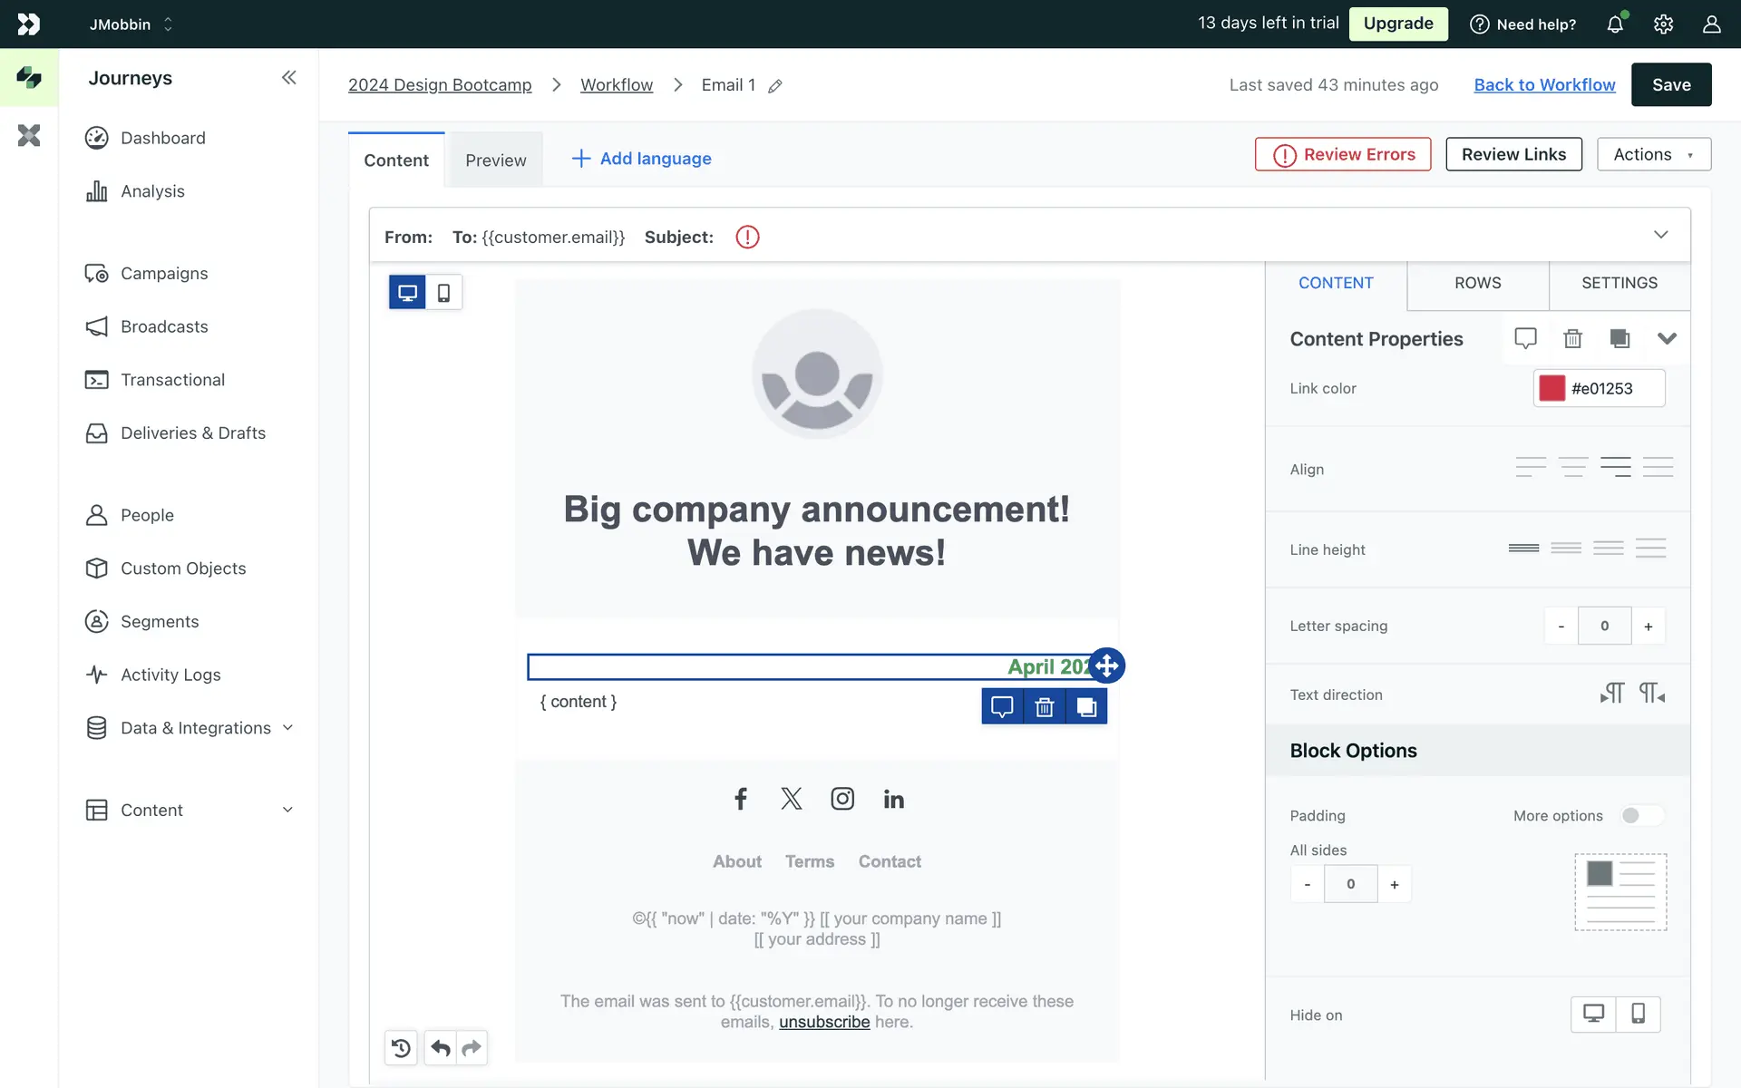The width and height of the screenshot is (1741, 1088).
Task: Open notifications bell icon
Action: point(1615,24)
